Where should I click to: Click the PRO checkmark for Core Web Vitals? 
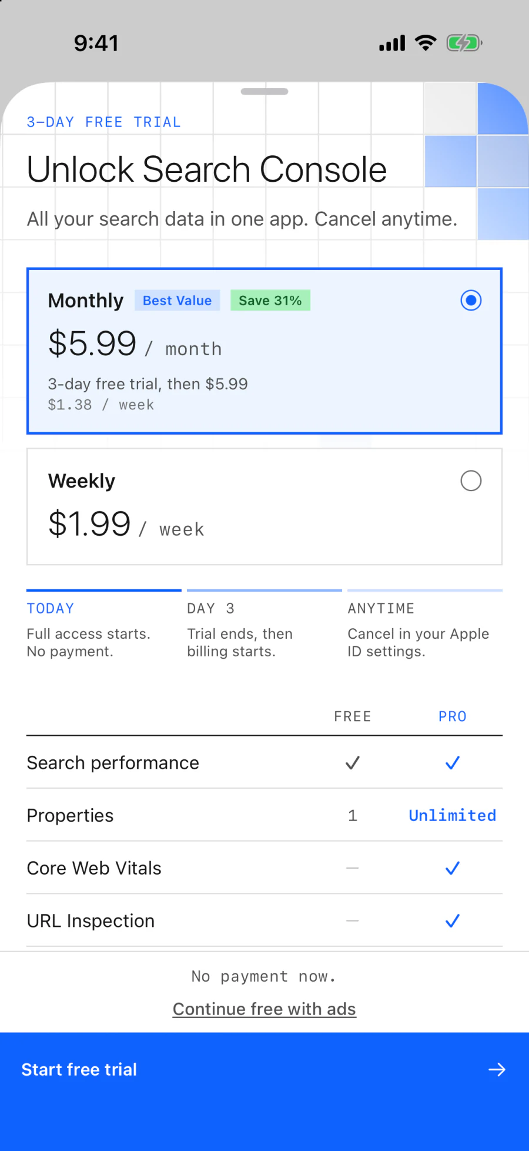click(x=453, y=868)
